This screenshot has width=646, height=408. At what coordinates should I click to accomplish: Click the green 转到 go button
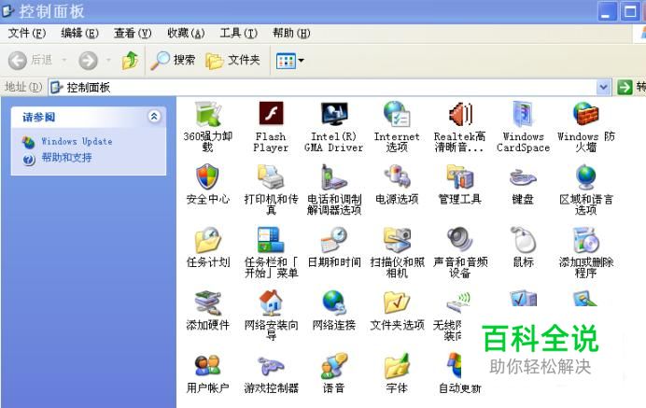point(625,87)
